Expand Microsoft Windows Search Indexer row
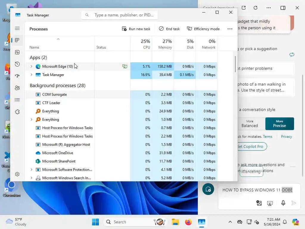 [x=31, y=178]
